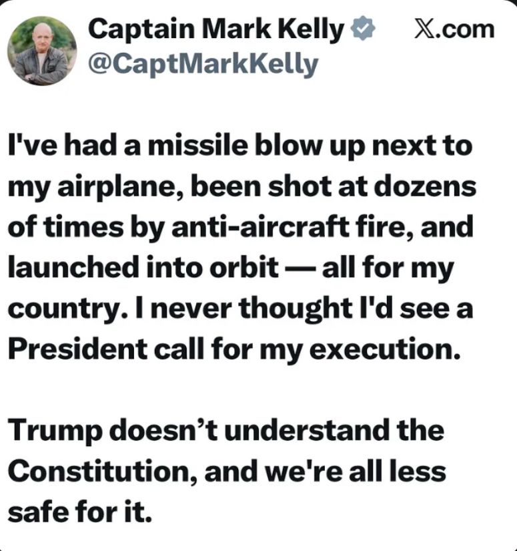
Task: Open the Captain Mark Kelly display name
Action: pos(216,29)
